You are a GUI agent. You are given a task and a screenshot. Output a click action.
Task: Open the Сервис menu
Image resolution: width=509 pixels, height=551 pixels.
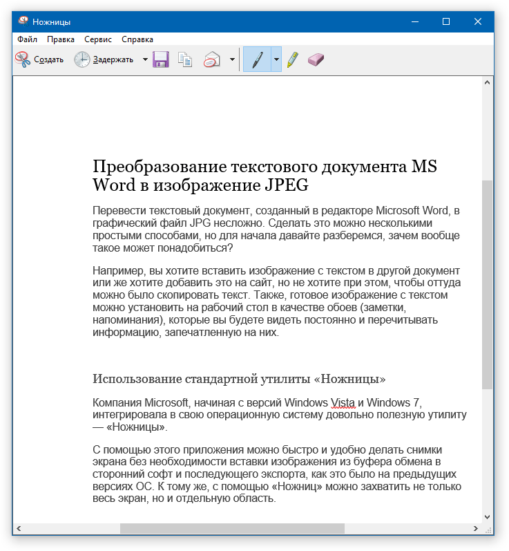(98, 39)
